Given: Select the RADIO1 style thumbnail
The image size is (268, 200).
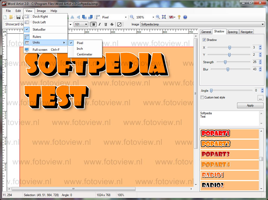Looking at the screenshot, I should [230, 175].
